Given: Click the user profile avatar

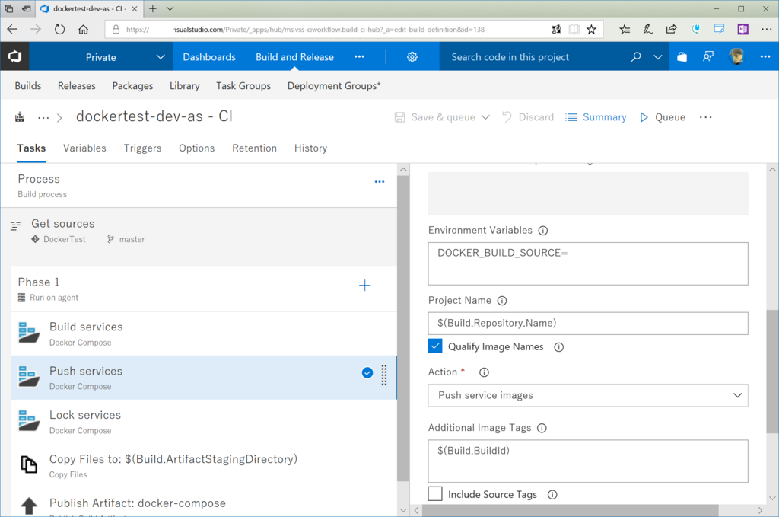Looking at the screenshot, I should pos(736,56).
